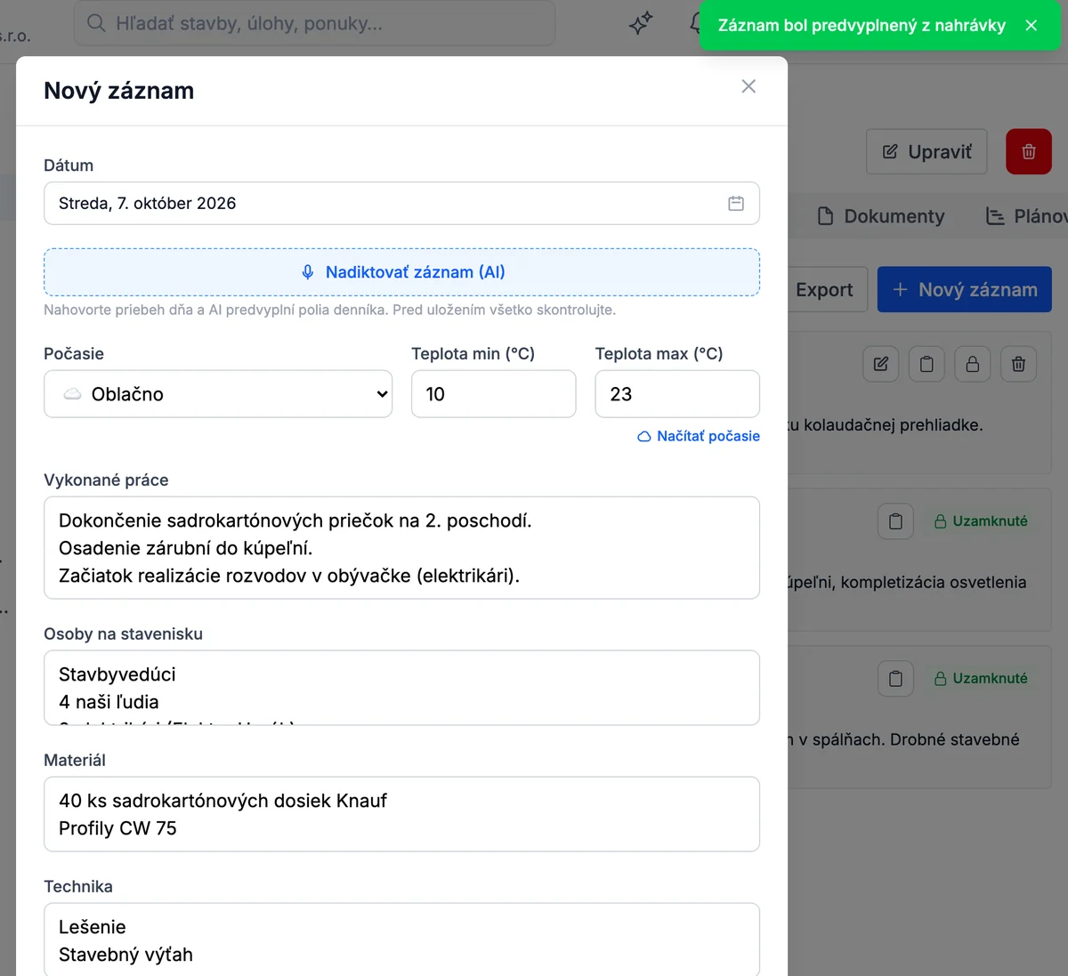1068x976 pixels.
Task: Start dictation with Nadiktovať záznam (AI)
Action: pyautogui.click(x=401, y=272)
